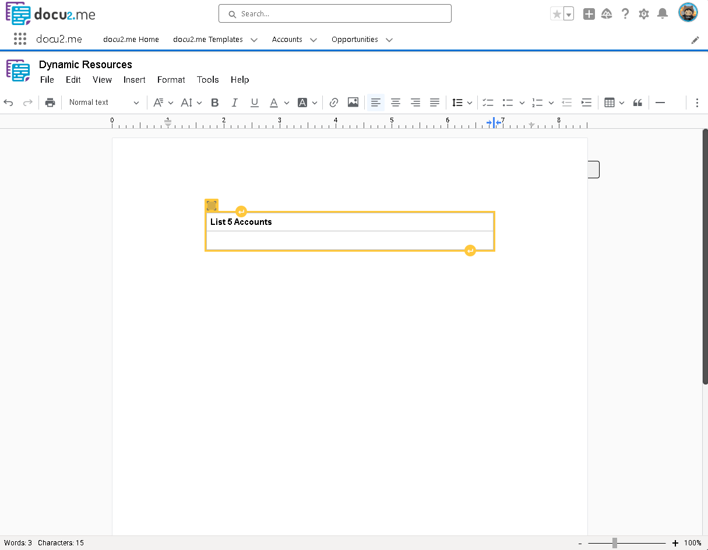Open font size dropdown arrow

pyautogui.click(x=199, y=103)
